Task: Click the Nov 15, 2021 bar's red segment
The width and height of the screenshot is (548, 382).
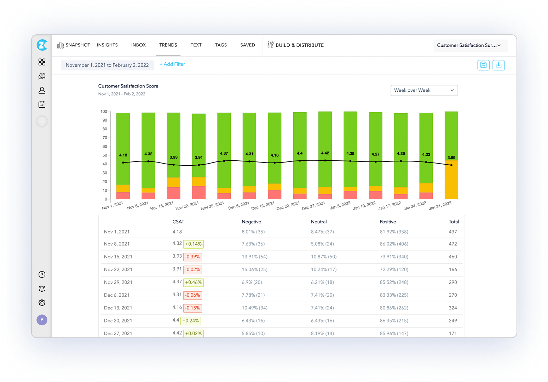Action: [173, 193]
